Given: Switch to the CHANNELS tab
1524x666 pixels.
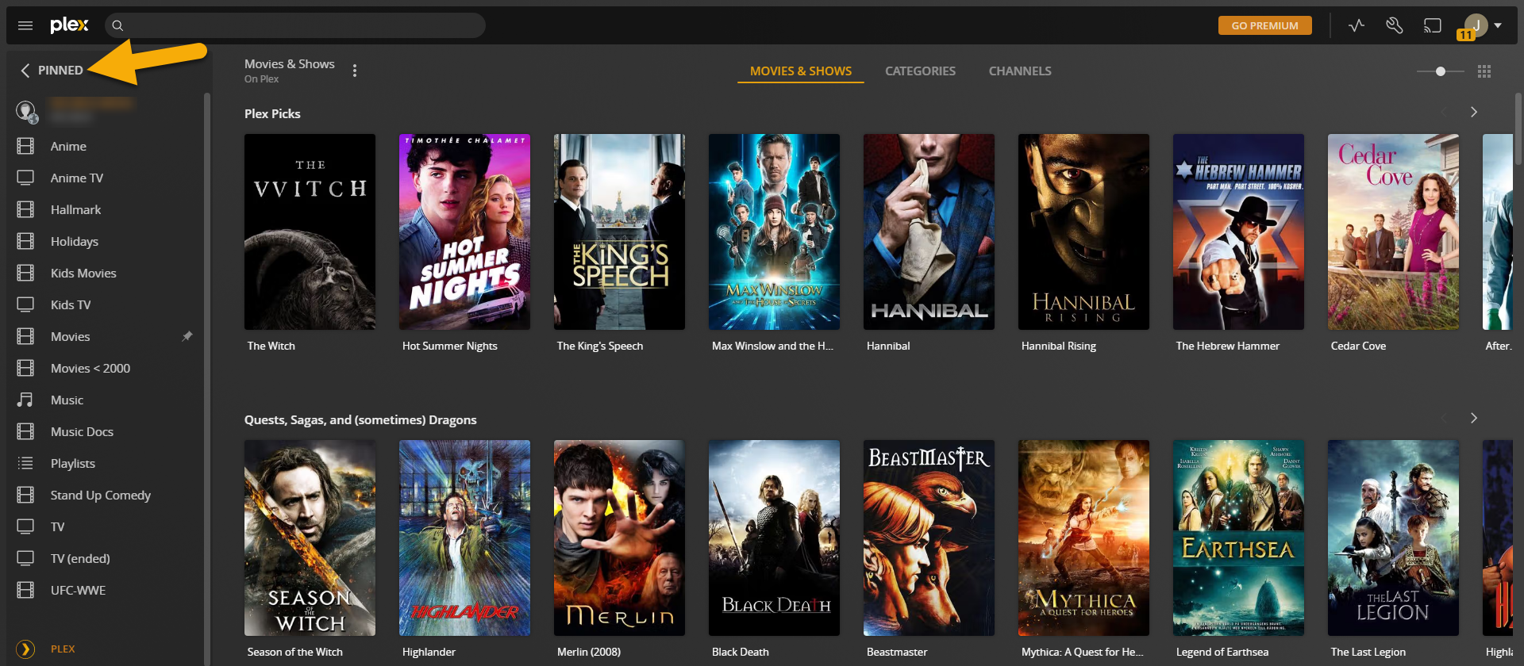Looking at the screenshot, I should (x=1019, y=71).
